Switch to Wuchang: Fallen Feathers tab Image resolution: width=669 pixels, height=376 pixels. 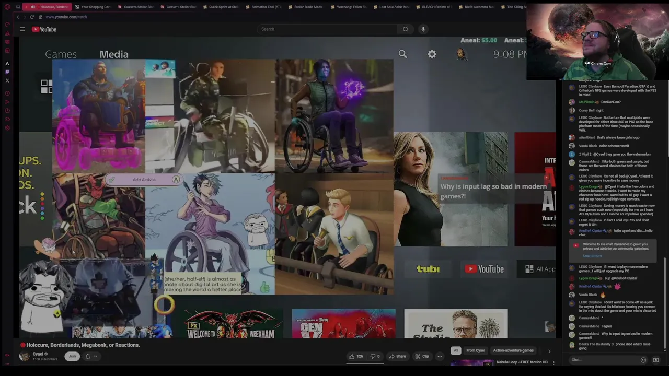349,7
